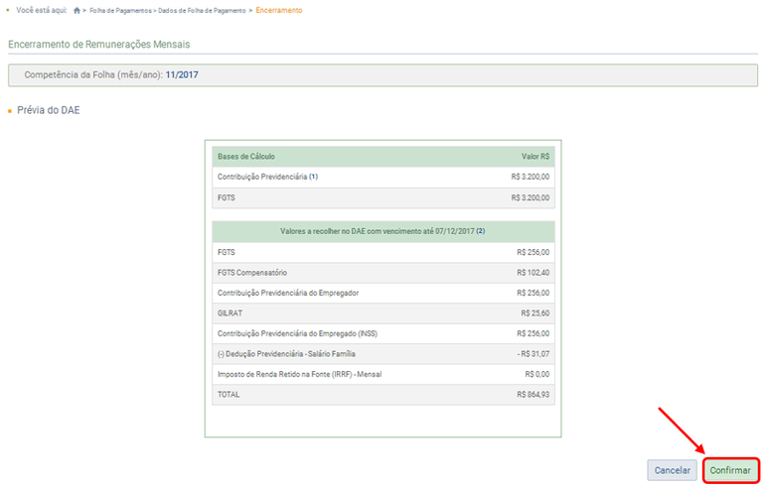Open footnote (1) beside Contribuição Previdenciária
This screenshot has width=763, height=489.
tap(313, 177)
